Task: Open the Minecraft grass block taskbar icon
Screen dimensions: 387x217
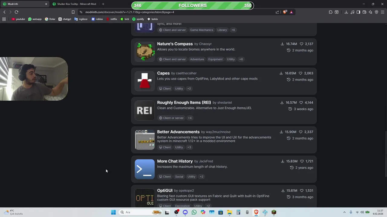Action: [274, 212]
